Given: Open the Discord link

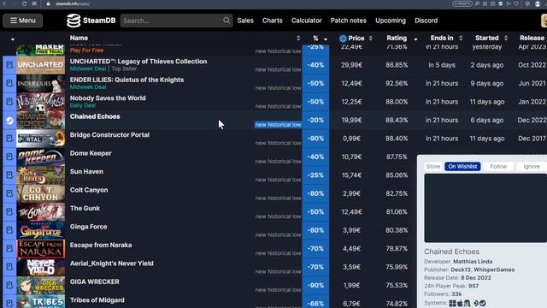Looking at the screenshot, I should (x=426, y=21).
